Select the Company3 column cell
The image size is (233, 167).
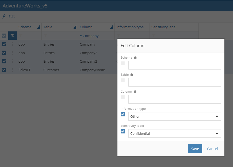coord(88,61)
